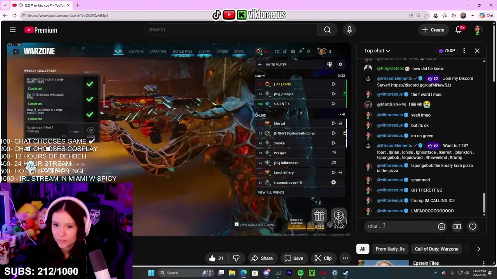Open the emoji picker in chat
The image size is (497, 279).
441,227
